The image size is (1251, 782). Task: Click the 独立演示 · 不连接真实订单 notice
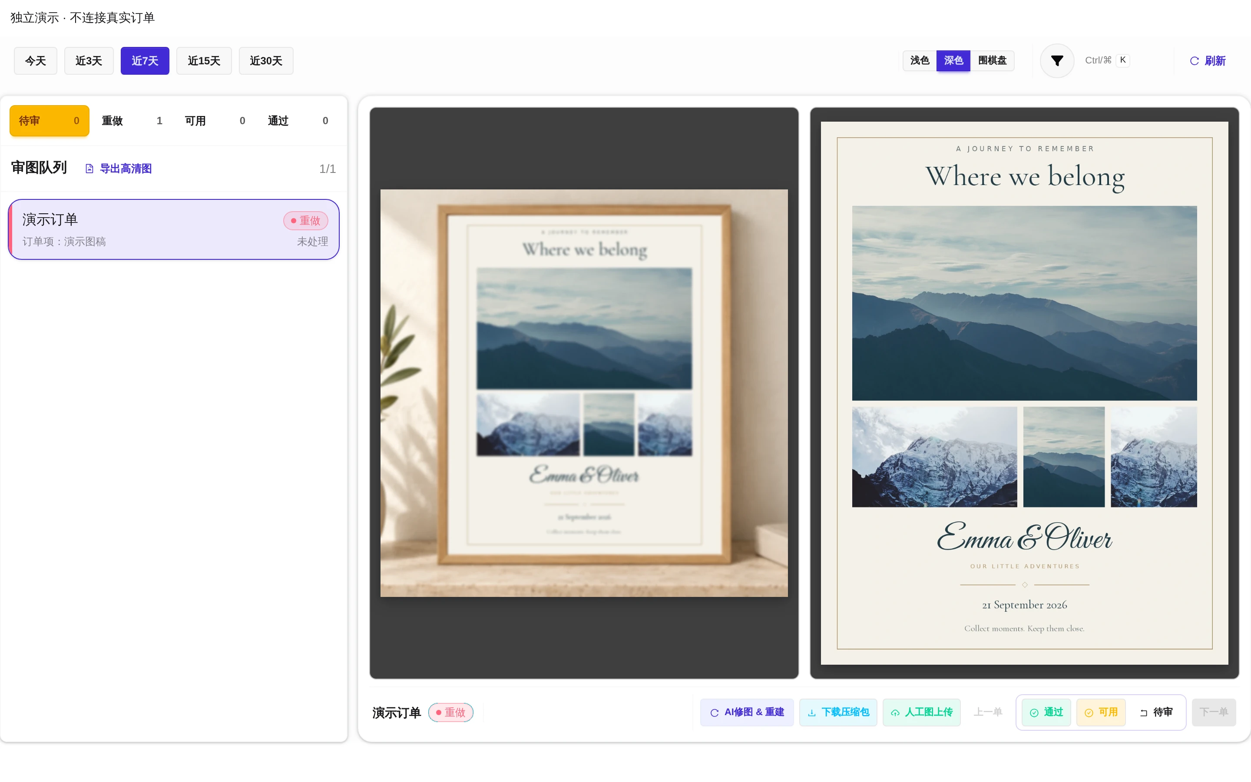pos(83,17)
